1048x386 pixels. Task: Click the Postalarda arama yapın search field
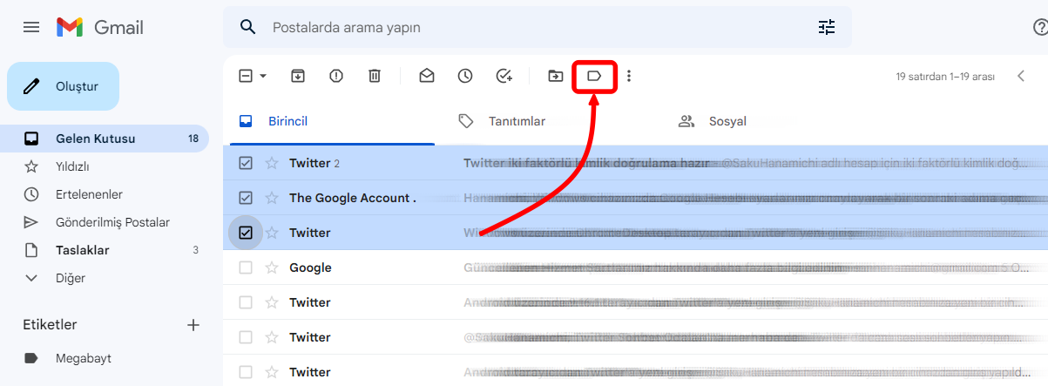(x=537, y=27)
